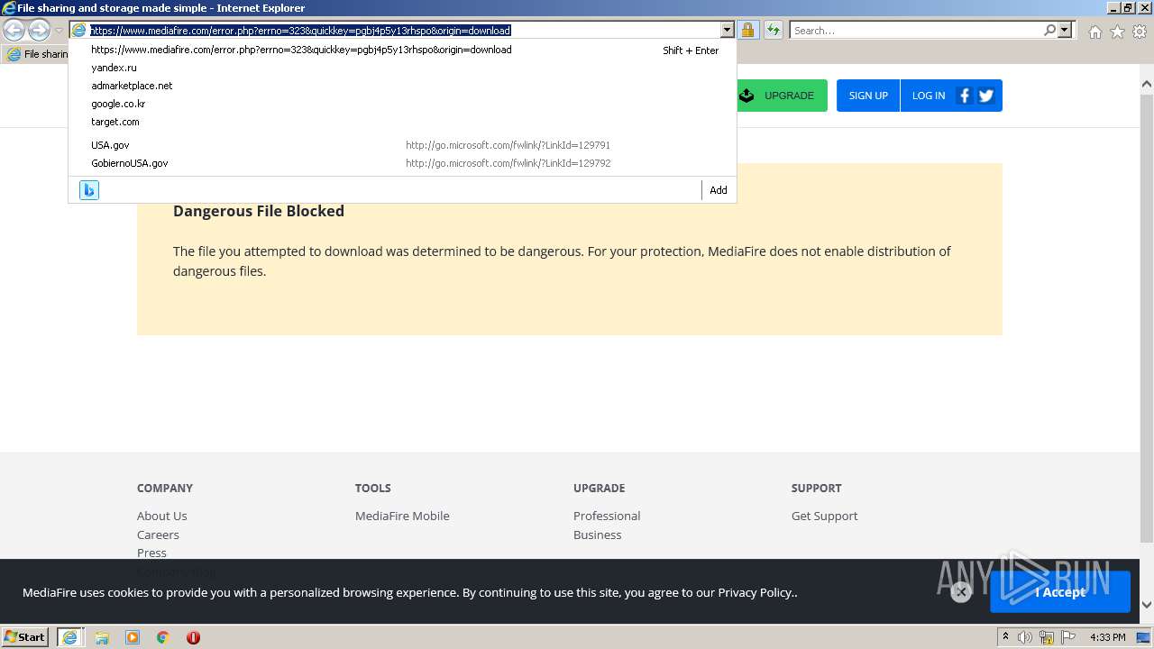Open the Press footer link
1154x649 pixels.
pyautogui.click(x=151, y=553)
